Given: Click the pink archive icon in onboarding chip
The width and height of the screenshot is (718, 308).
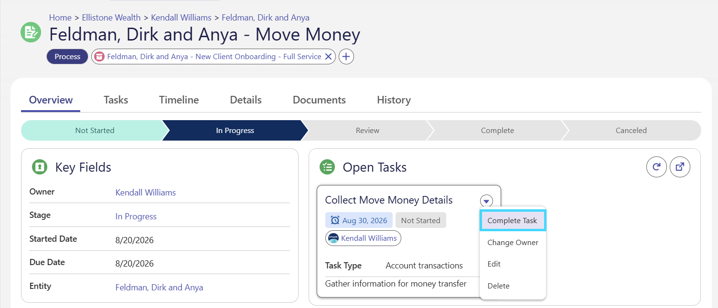Looking at the screenshot, I should (99, 57).
